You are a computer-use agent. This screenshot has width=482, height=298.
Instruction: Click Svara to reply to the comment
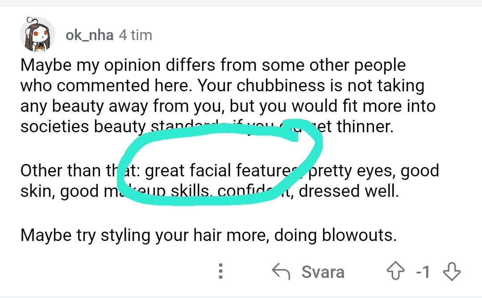click(323, 272)
